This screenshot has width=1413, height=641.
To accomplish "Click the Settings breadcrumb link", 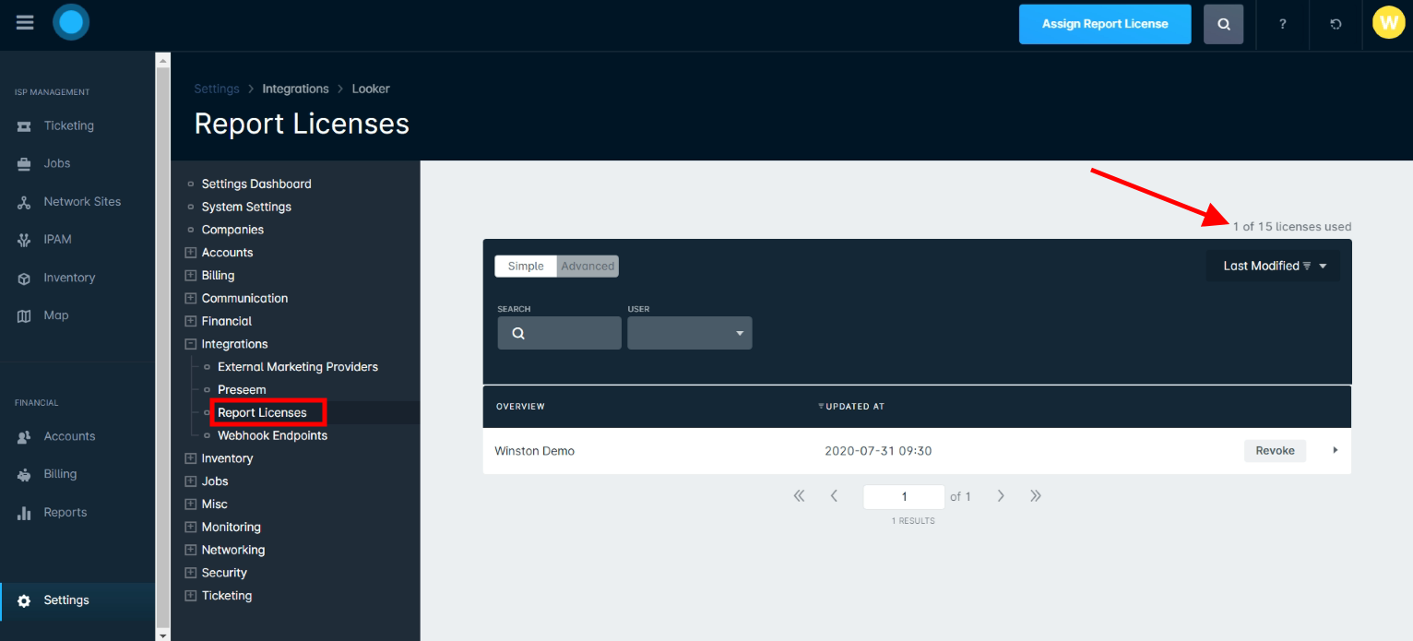I will 217,89.
